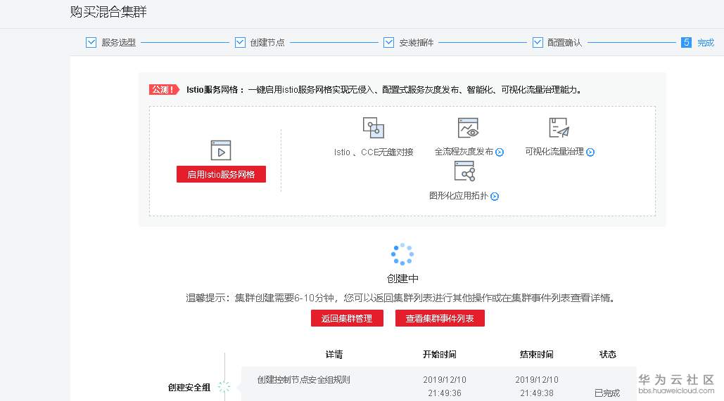
Task: Click the 开始时间 column header
Action: (440, 354)
